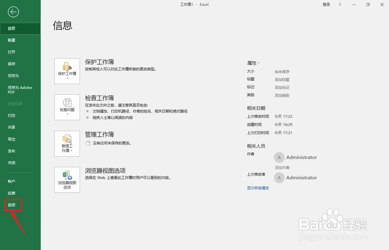389x250 pixels.
Task: Click 登录 in the title bar
Action: pyautogui.click(x=326, y=4)
